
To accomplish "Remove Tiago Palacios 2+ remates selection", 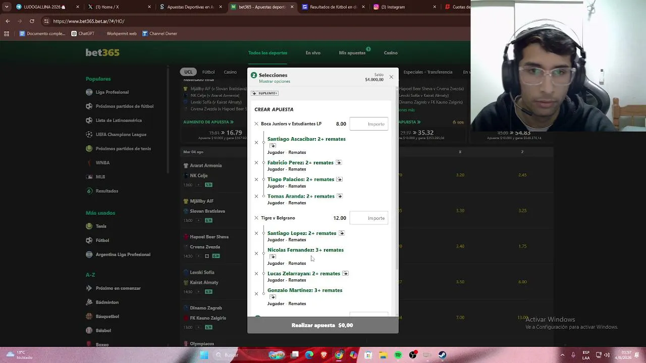I will (256, 179).
